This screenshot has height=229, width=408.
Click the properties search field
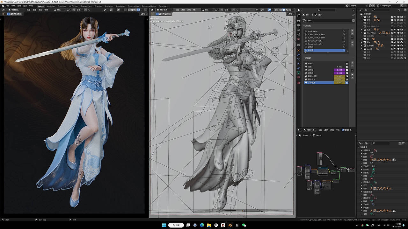click(327, 10)
